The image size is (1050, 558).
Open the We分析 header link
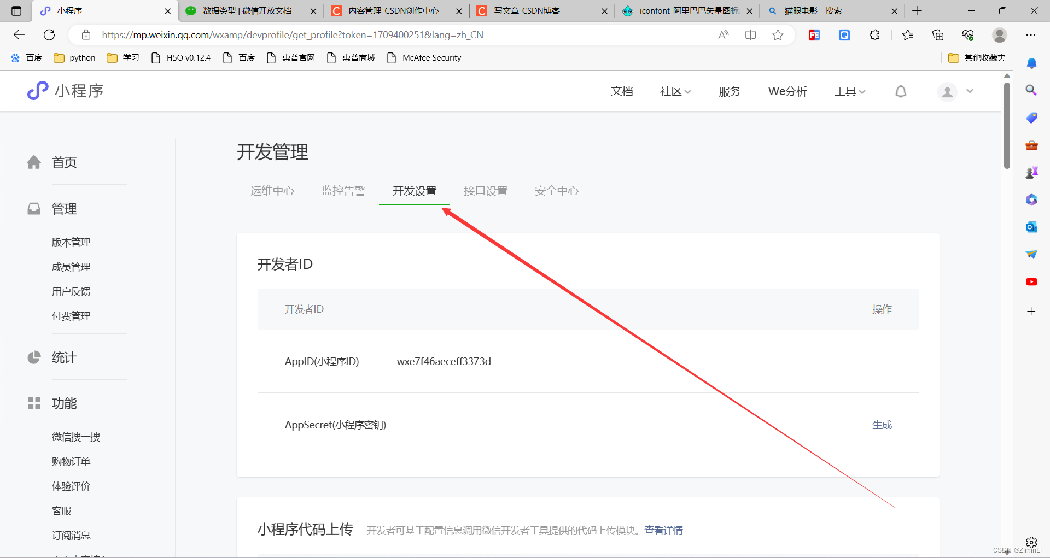point(787,91)
